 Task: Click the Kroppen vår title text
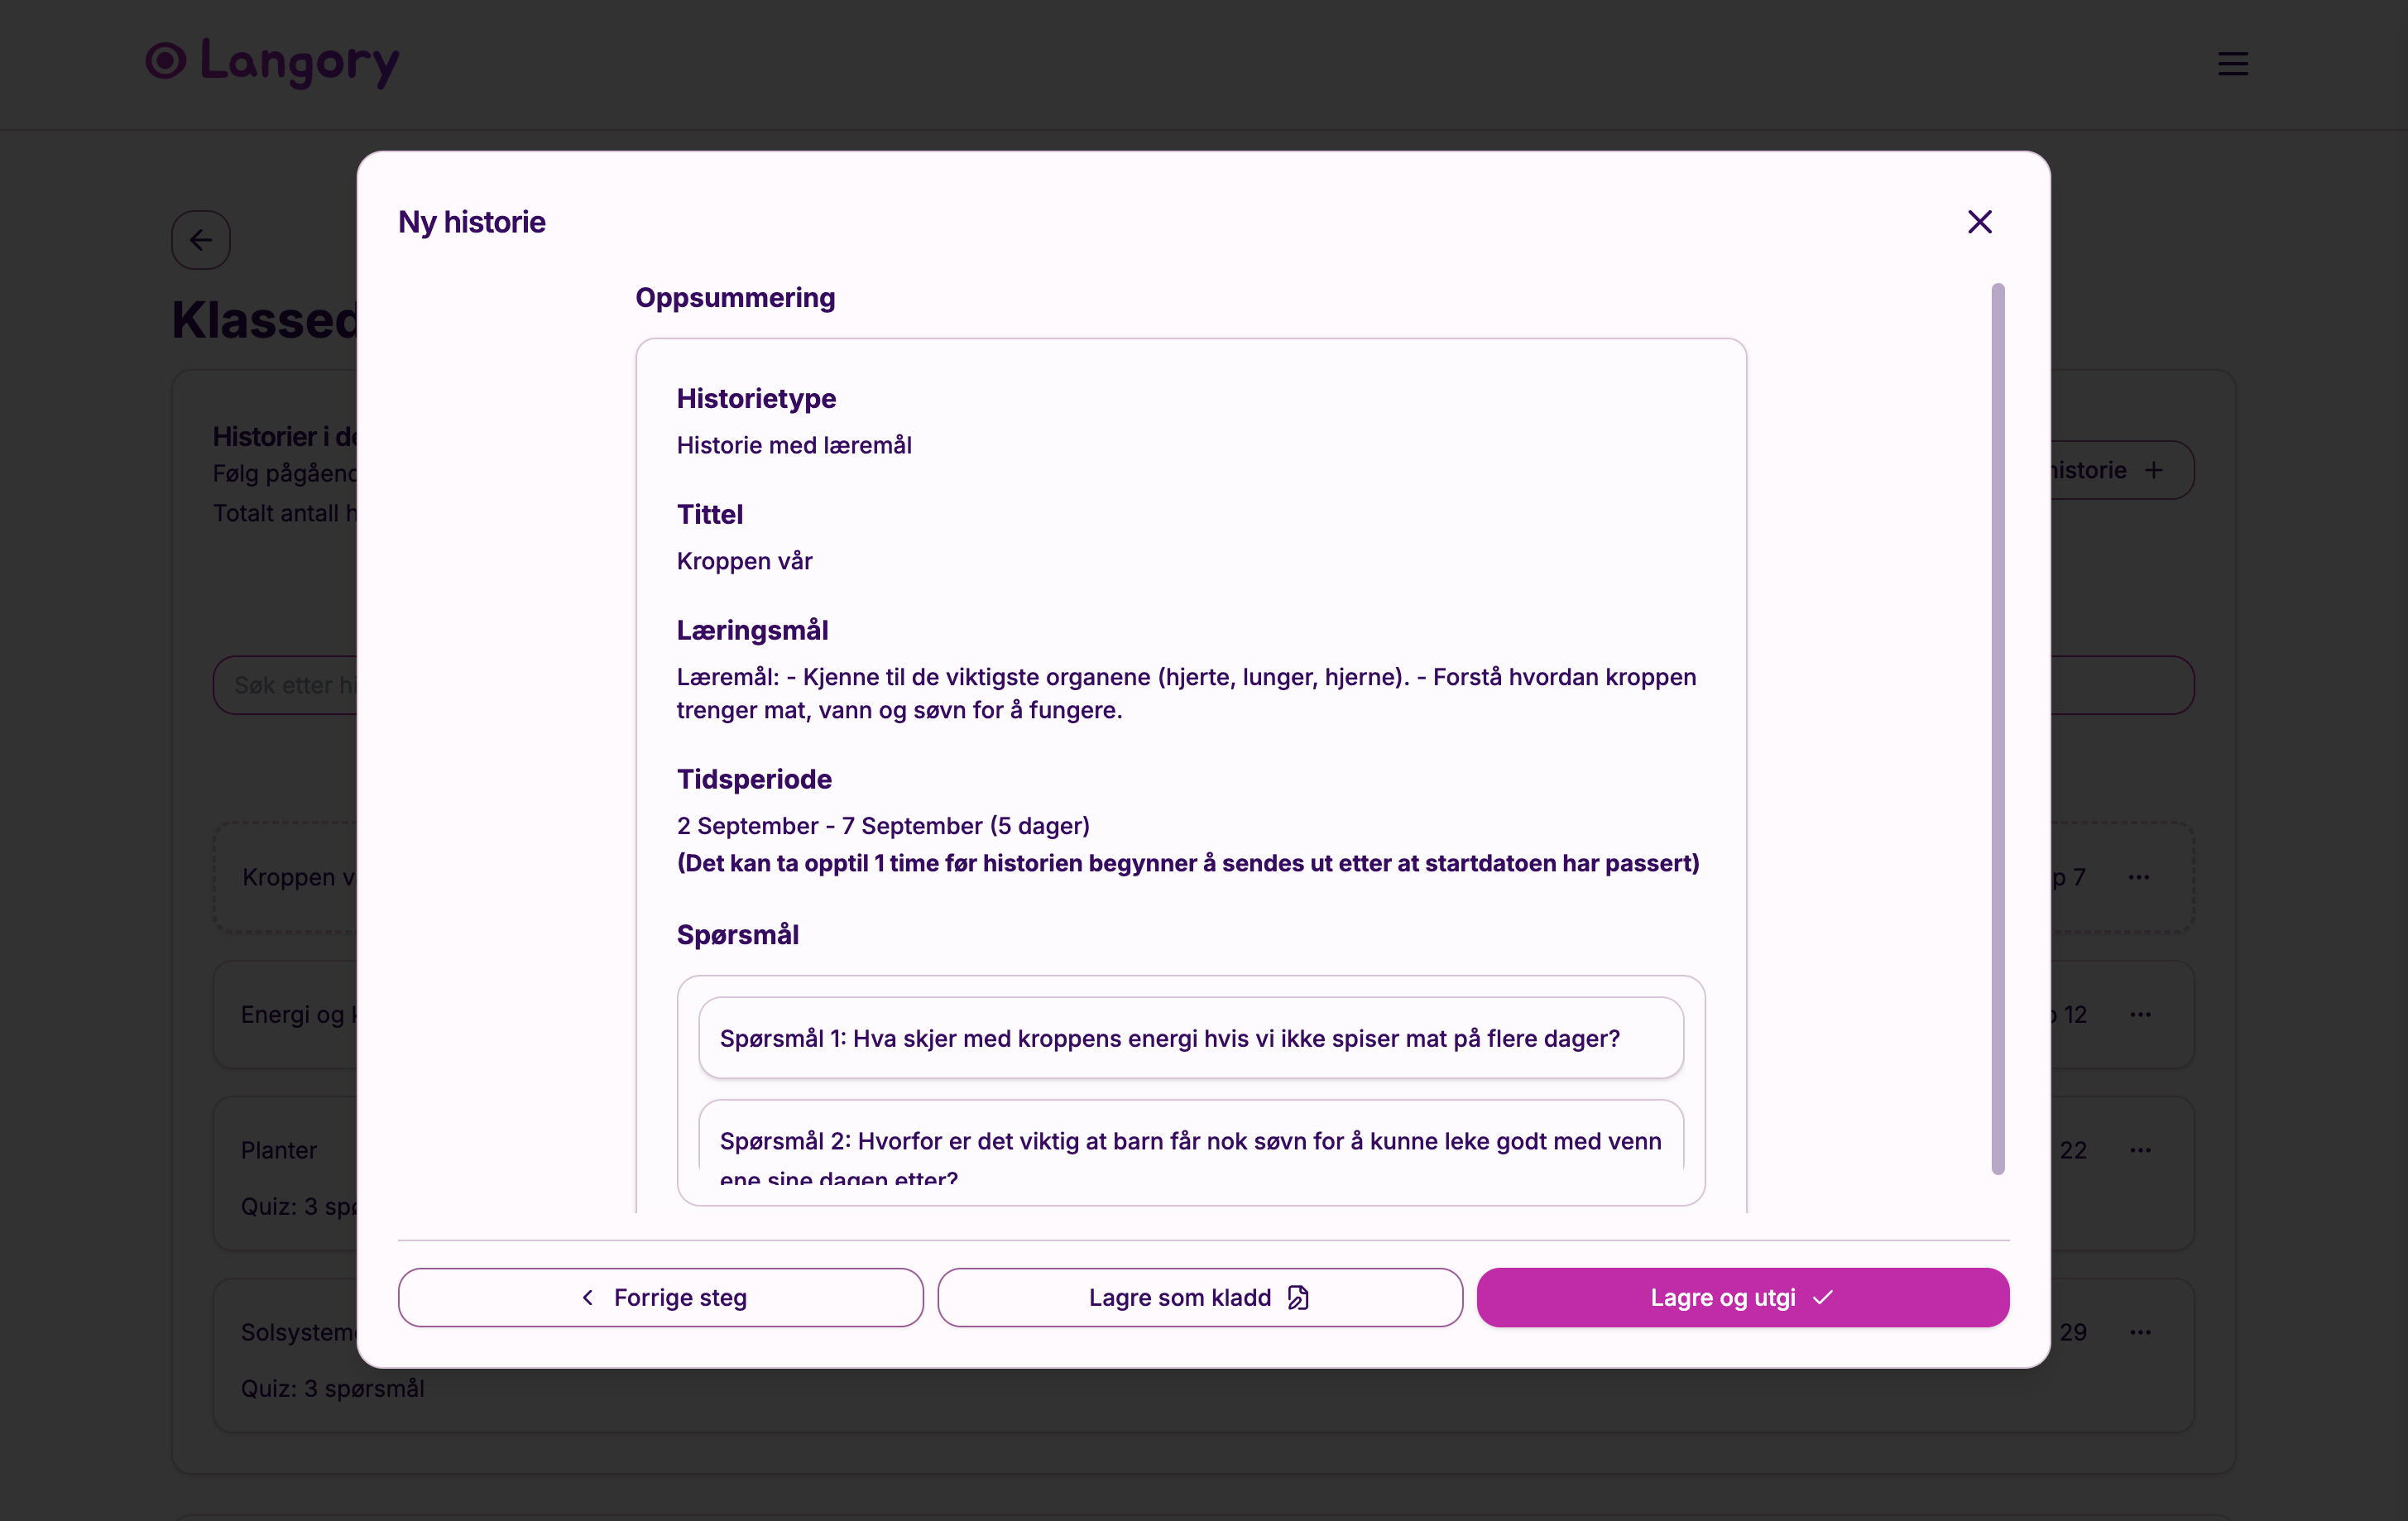pyautogui.click(x=744, y=561)
